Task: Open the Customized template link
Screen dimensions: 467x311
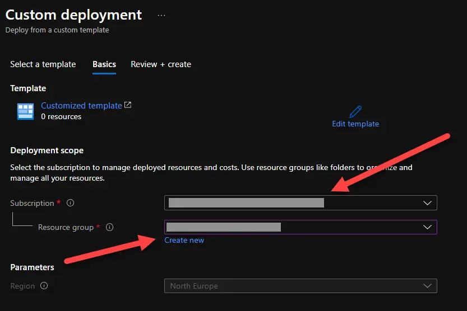Action: 81,106
